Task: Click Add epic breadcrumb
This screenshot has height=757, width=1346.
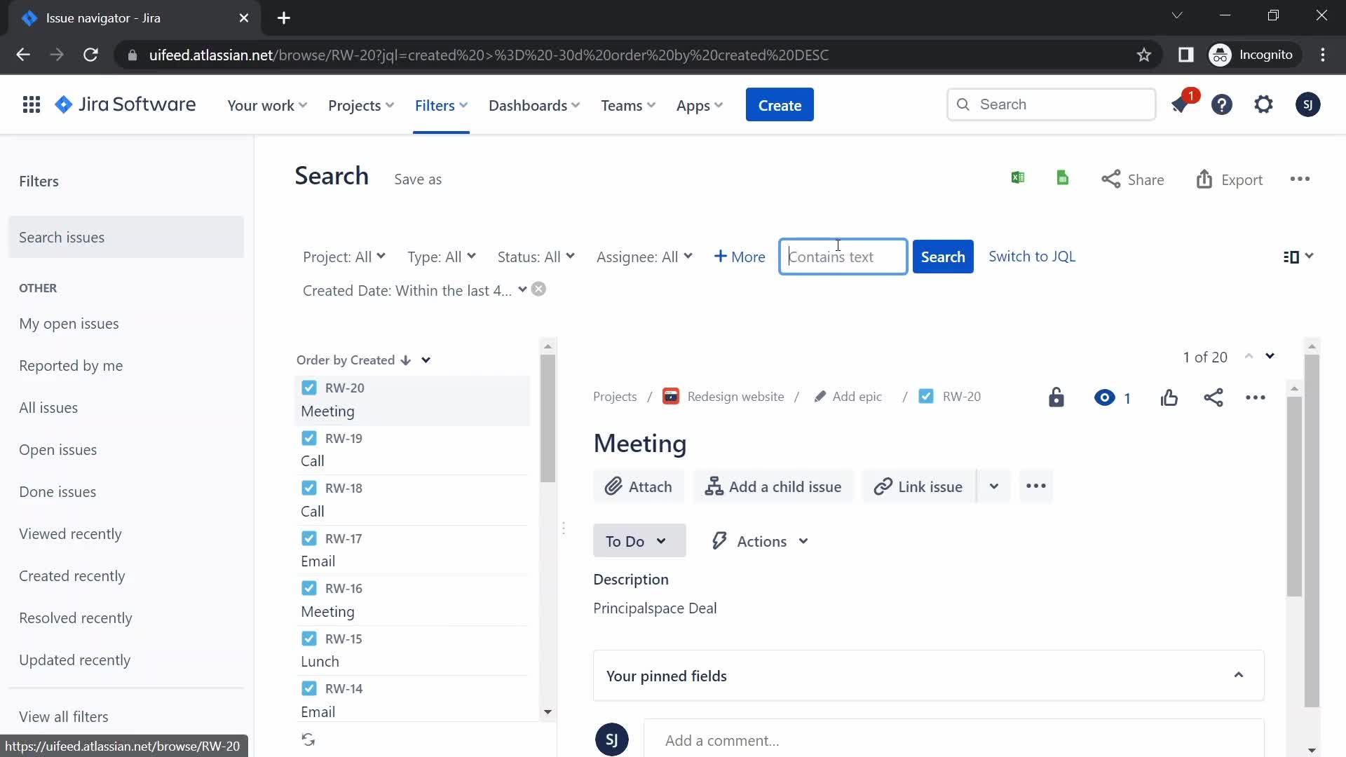Action: click(848, 397)
